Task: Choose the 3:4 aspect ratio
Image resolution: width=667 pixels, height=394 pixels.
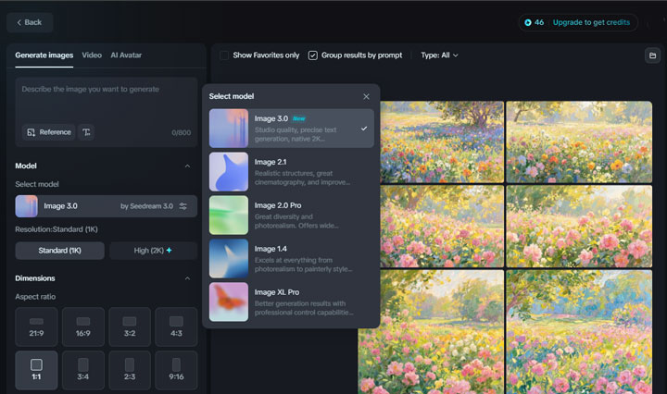Action: (x=83, y=370)
